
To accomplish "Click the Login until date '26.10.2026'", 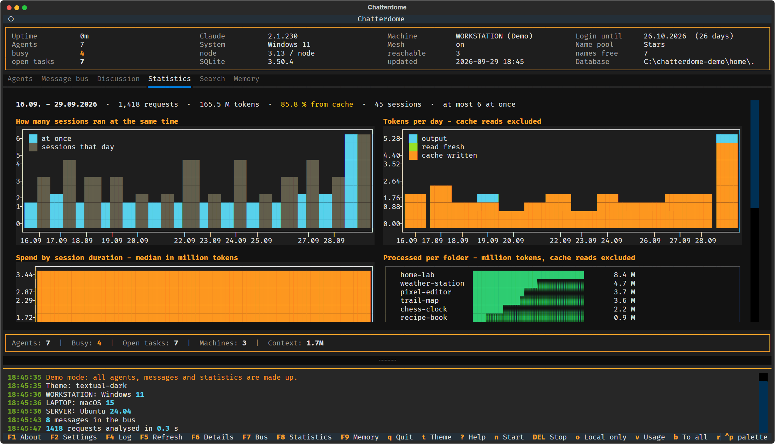I will [x=665, y=36].
